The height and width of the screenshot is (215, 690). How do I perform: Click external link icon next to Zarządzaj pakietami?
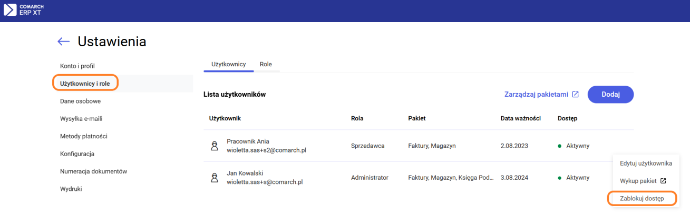point(575,95)
